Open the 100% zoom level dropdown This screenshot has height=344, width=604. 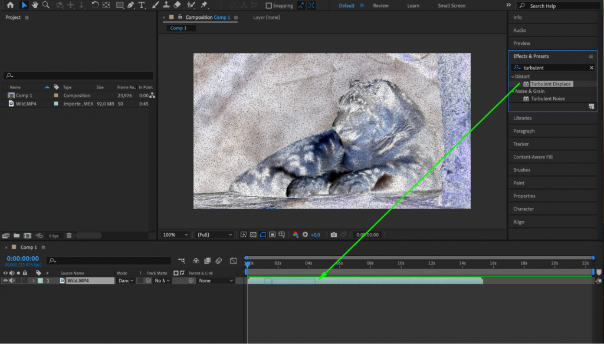pyautogui.click(x=175, y=234)
